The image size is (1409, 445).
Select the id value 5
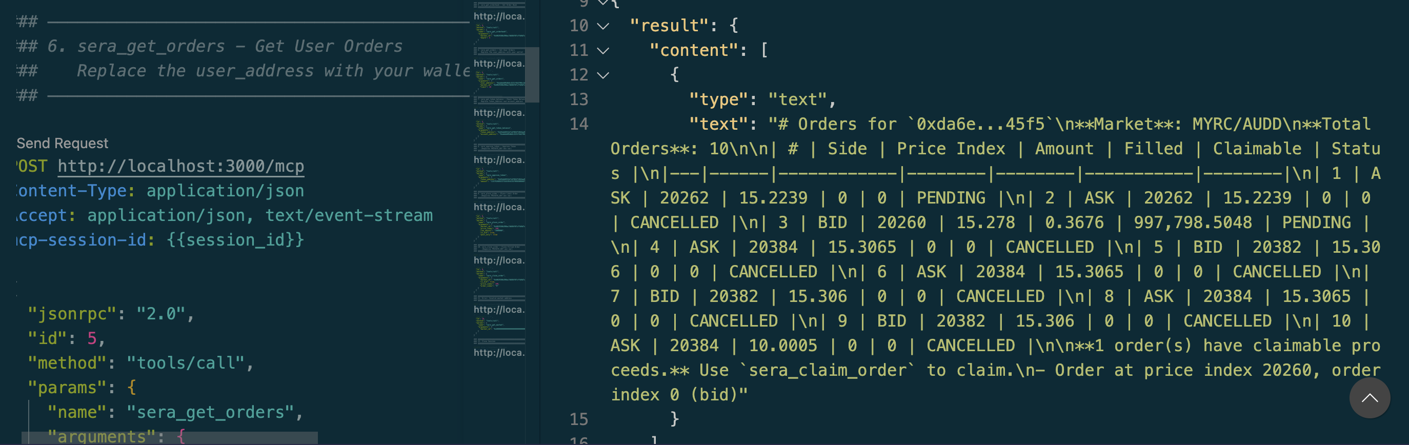click(x=92, y=338)
